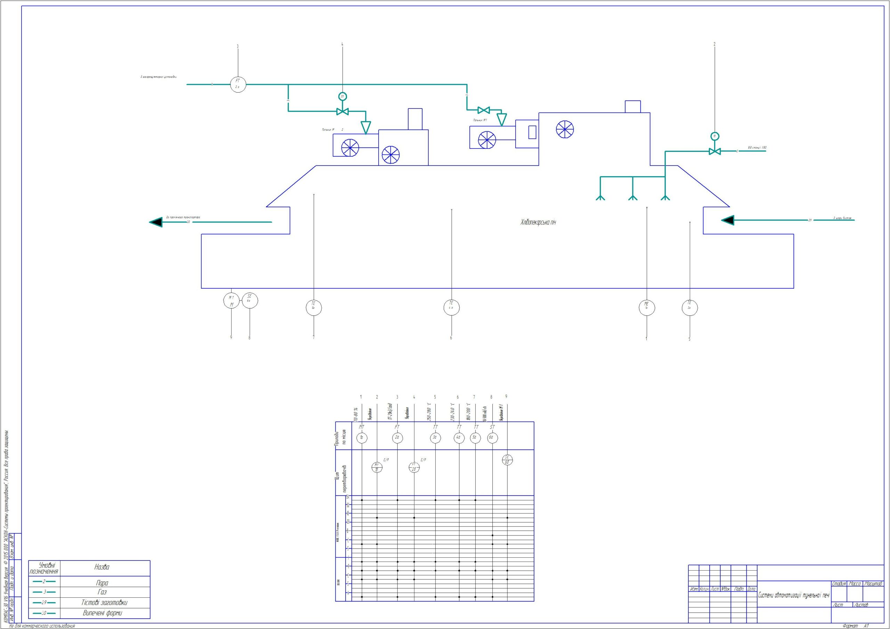Click the gas source caption left of the gas line
The image size is (890, 629).
click(x=159, y=77)
